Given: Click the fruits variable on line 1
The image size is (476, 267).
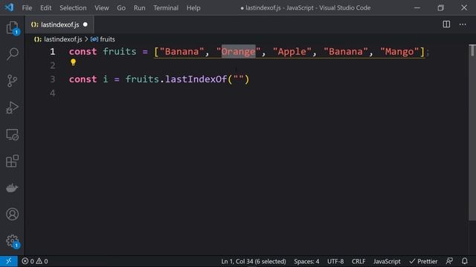Looking at the screenshot, I should (120, 51).
